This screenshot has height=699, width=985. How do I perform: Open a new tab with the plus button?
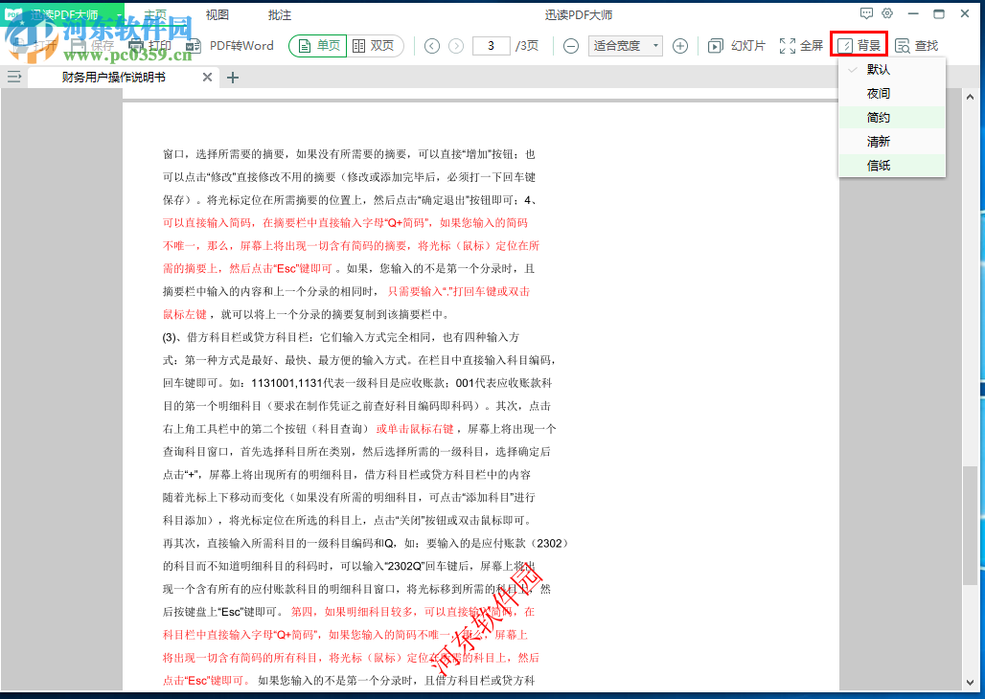pos(233,78)
